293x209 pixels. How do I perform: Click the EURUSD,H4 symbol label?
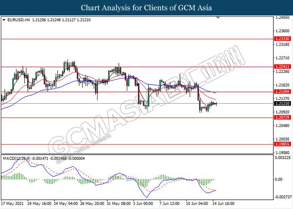click(x=18, y=20)
